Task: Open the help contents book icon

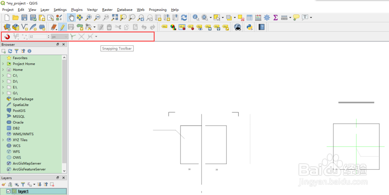Action: (261, 27)
